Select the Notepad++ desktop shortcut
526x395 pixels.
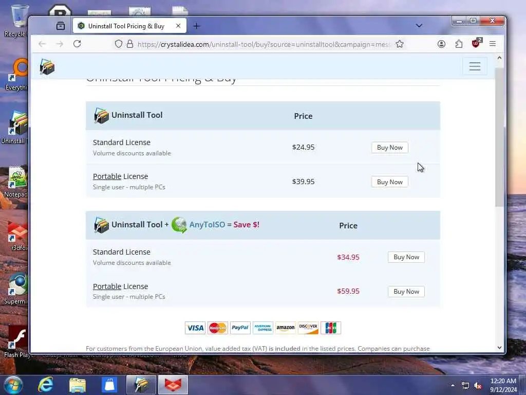pos(15,182)
